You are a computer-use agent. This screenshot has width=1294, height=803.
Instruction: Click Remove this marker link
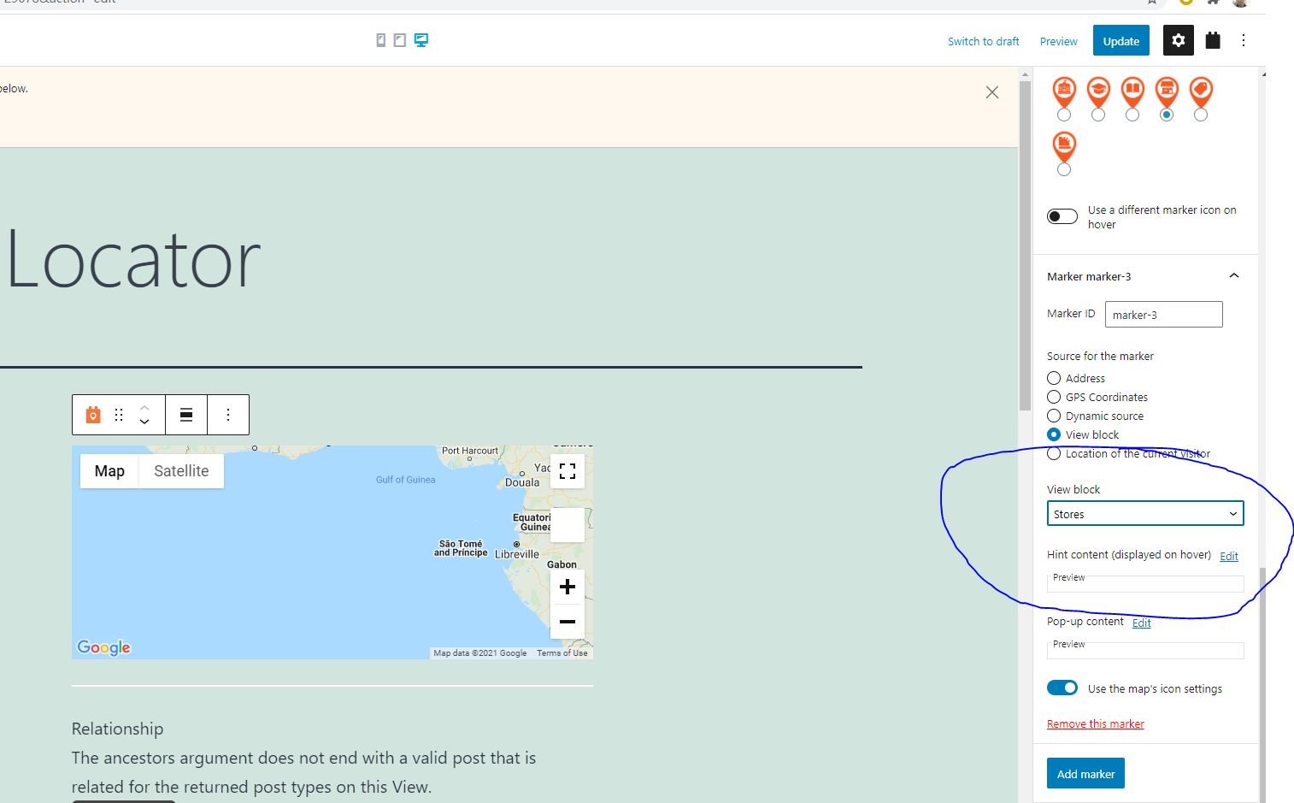tap(1095, 723)
